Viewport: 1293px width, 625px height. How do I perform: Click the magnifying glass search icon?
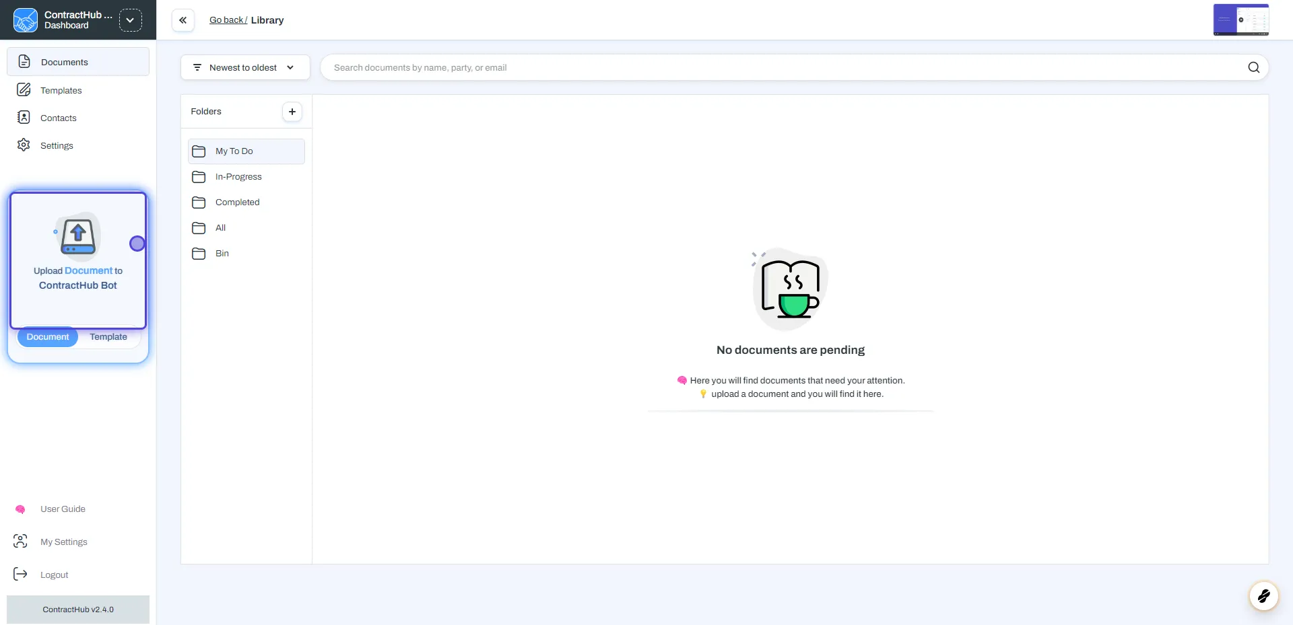coord(1253,67)
